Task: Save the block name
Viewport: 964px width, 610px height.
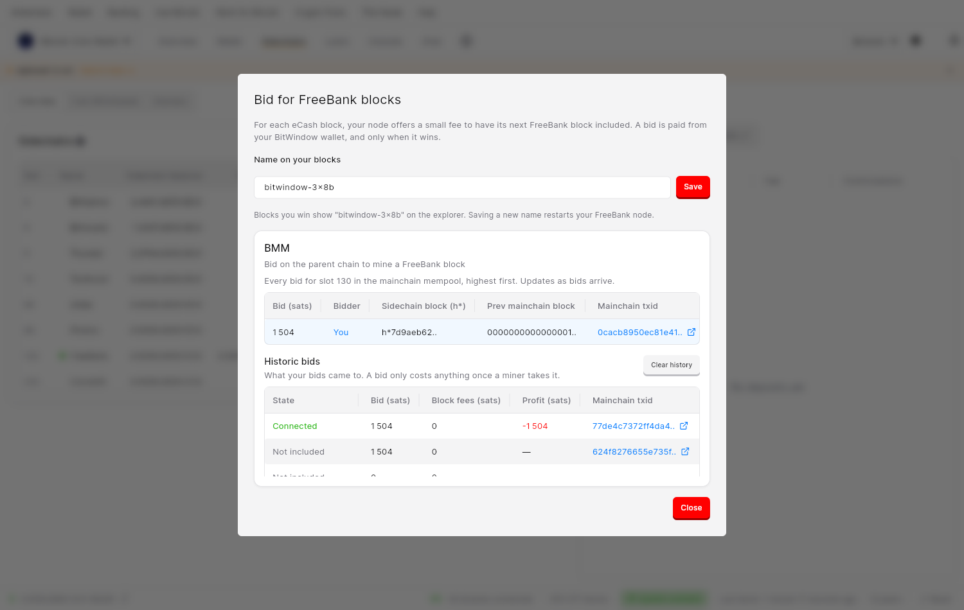Action: click(693, 187)
